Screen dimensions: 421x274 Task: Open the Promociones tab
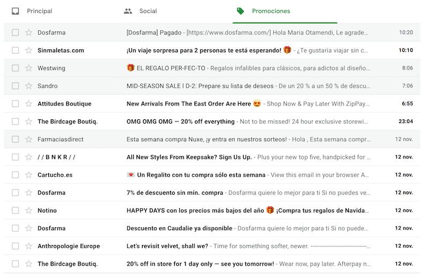(271, 11)
